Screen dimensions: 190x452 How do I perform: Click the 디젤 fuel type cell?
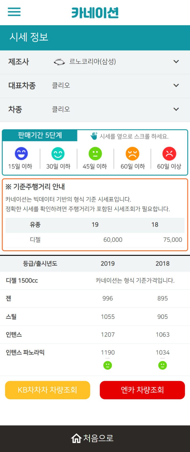pyautogui.click(x=35, y=240)
